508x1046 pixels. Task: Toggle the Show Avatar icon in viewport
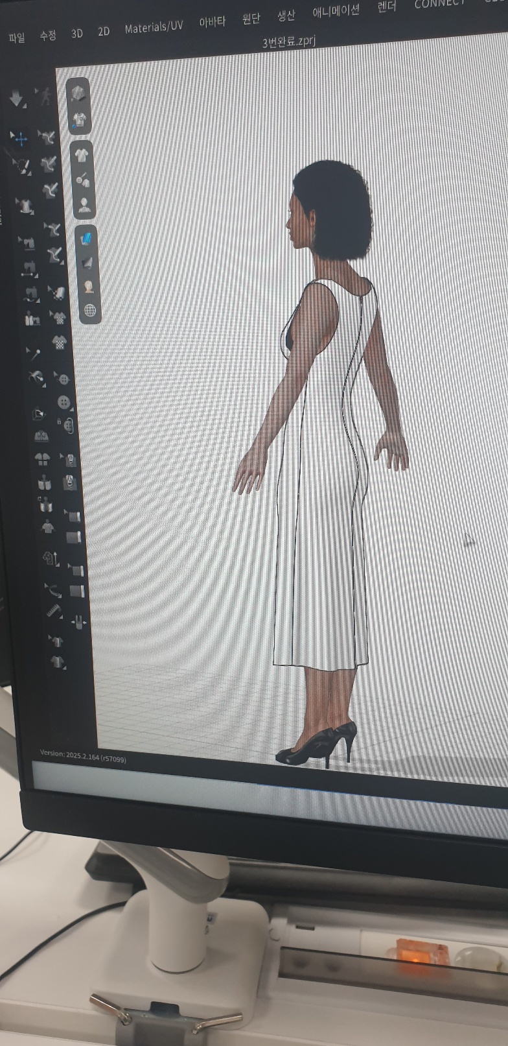(84, 206)
